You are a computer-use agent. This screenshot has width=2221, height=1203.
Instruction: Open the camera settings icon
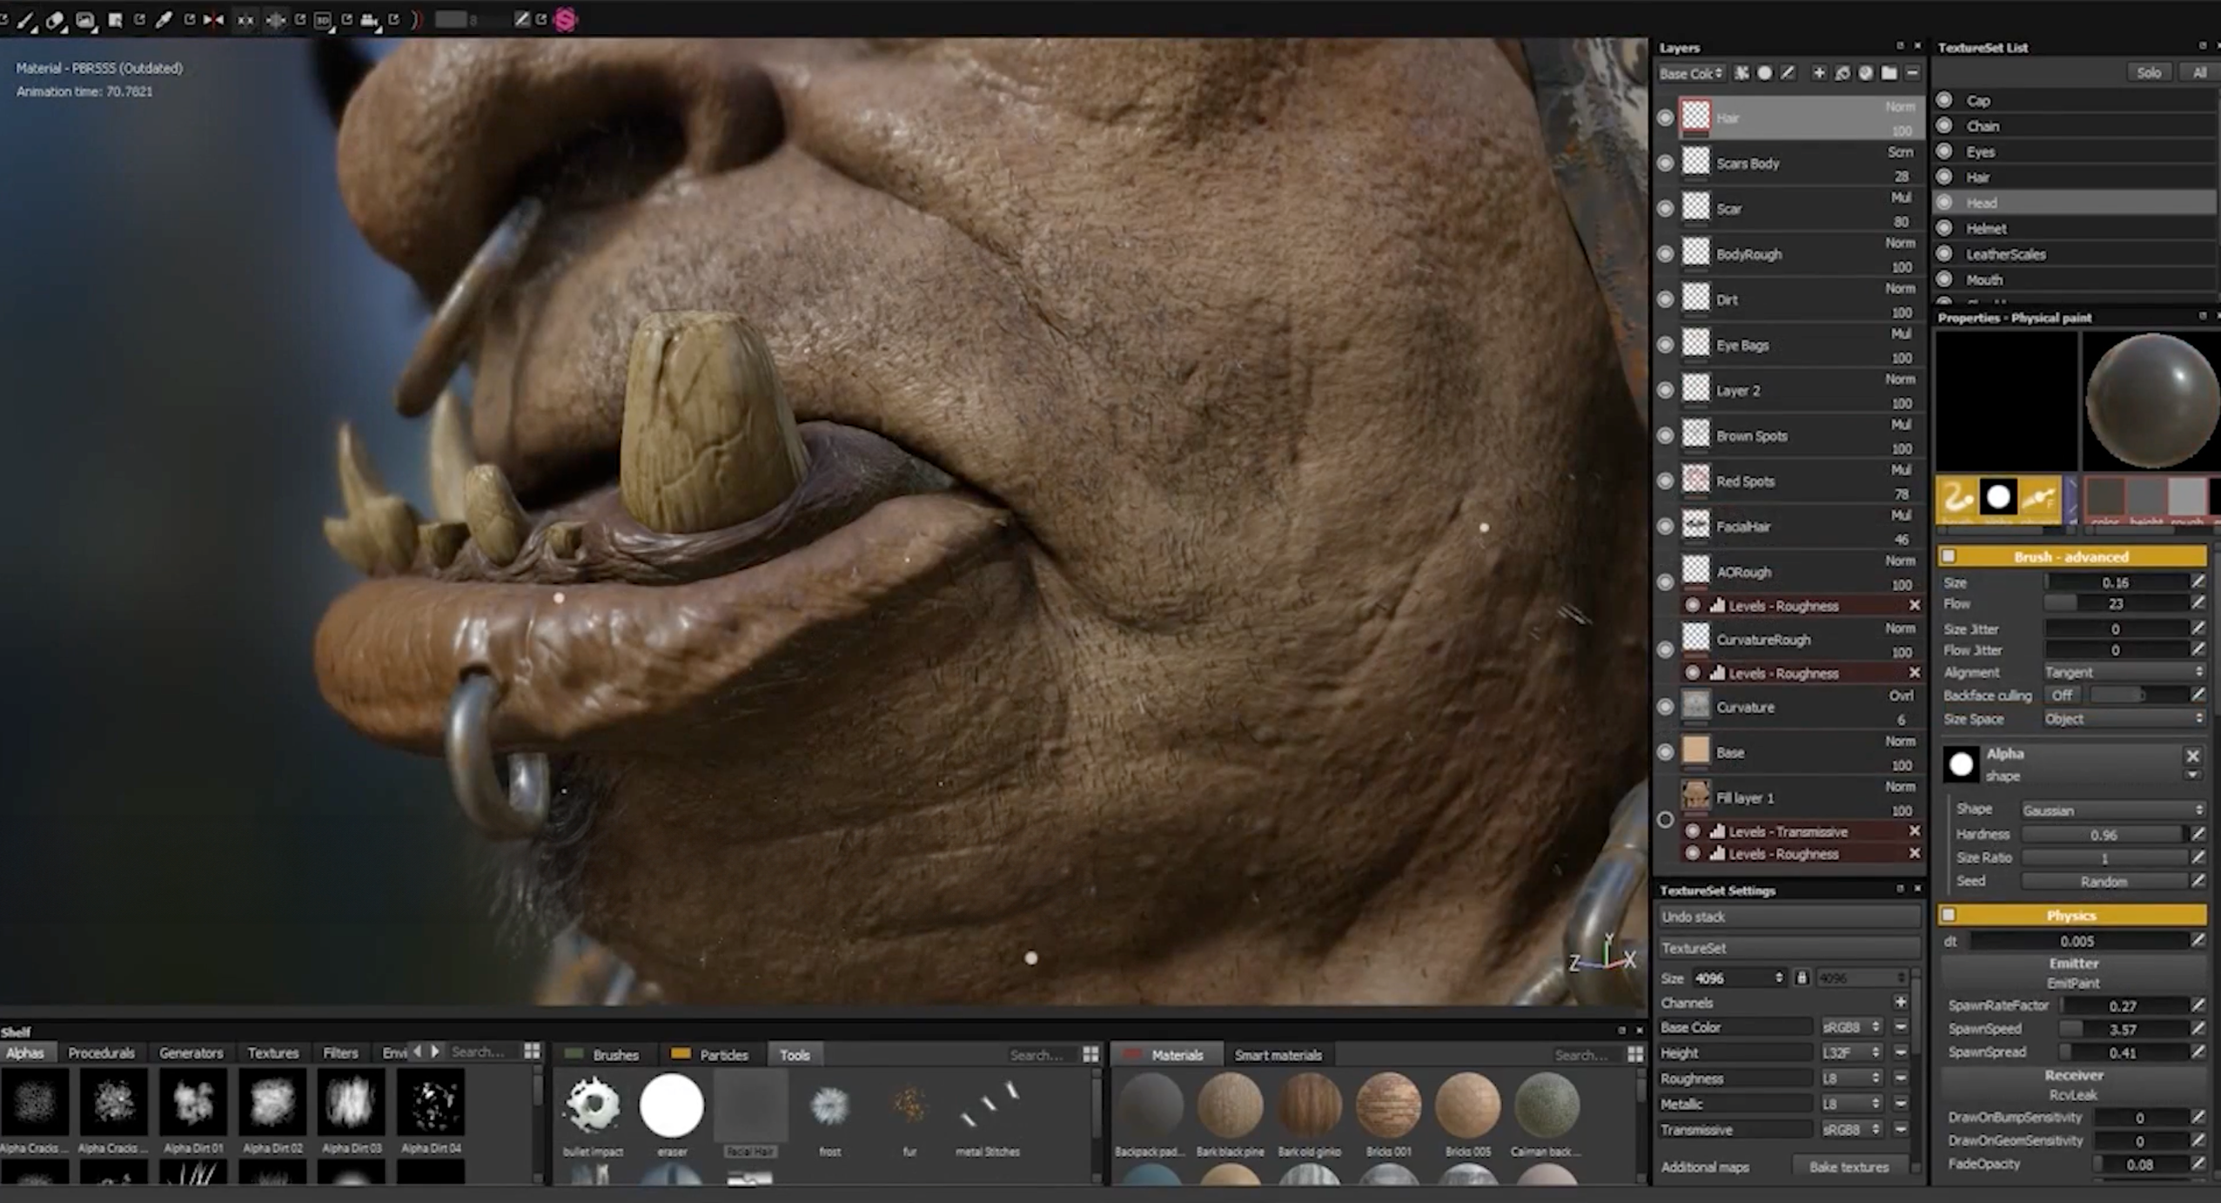[369, 19]
